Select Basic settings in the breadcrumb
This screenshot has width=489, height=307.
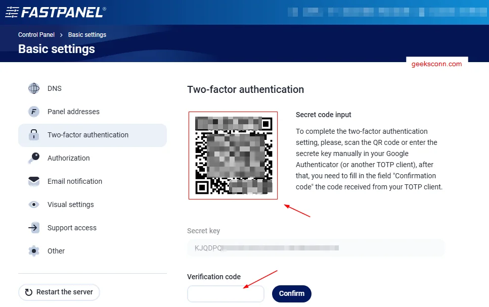[x=86, y=34]
